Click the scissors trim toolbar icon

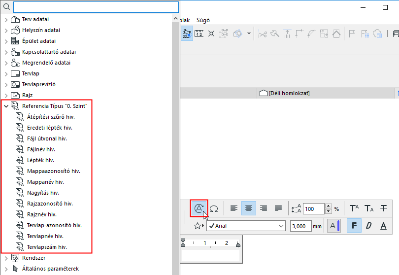click(x=263, y=34)
